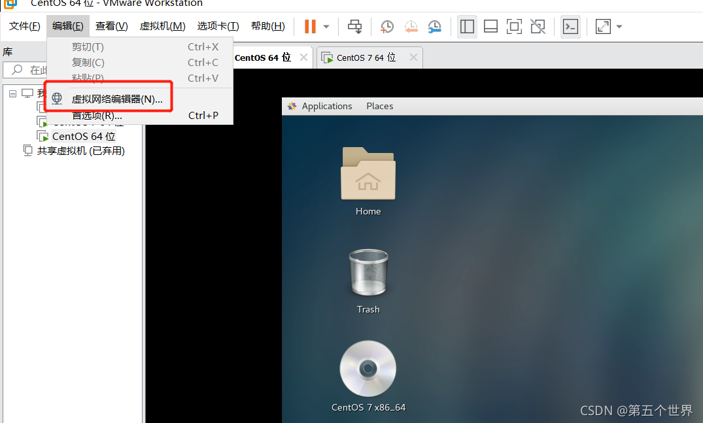
Task: Click the VM icon on CentOS 7 tab
Action: coord(327,58)
